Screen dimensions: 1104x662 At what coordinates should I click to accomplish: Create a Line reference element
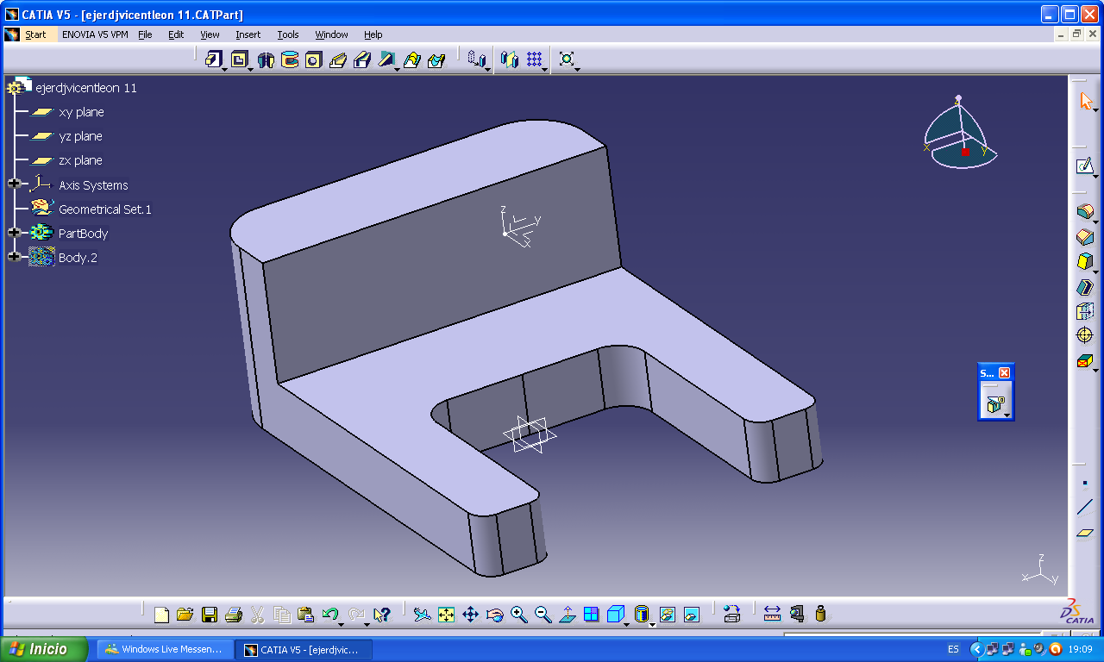[1085, 508]
